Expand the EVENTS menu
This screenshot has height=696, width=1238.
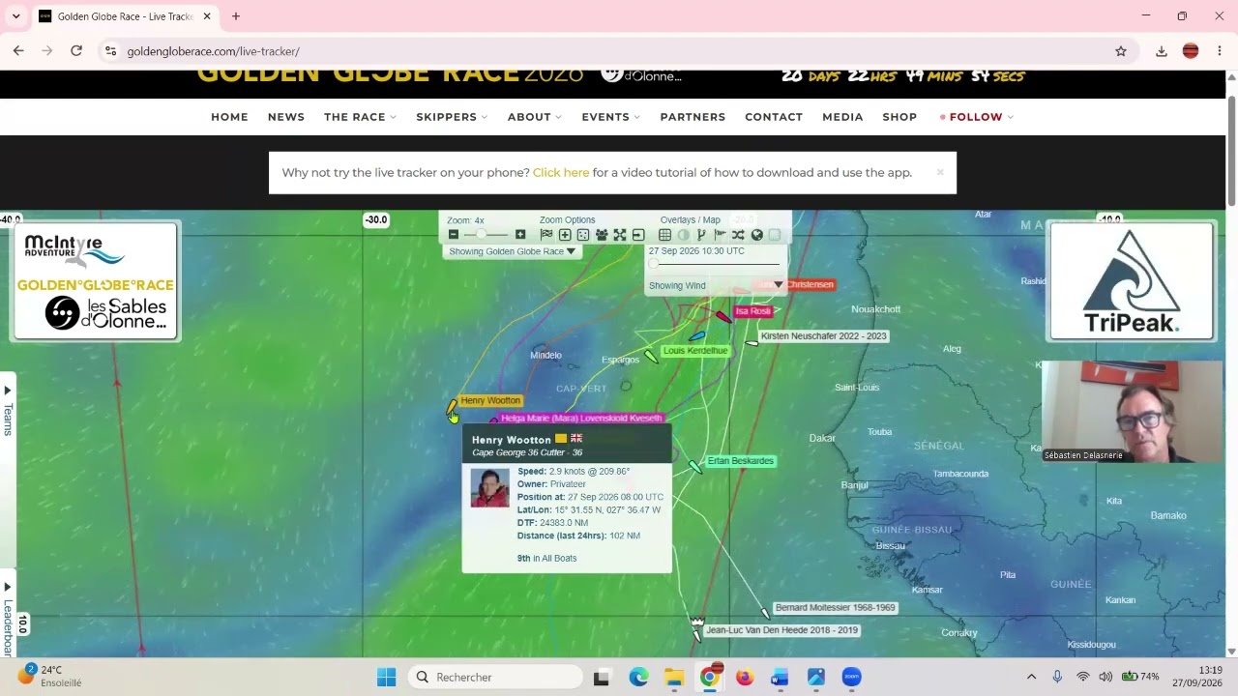(x=611, y=117)
